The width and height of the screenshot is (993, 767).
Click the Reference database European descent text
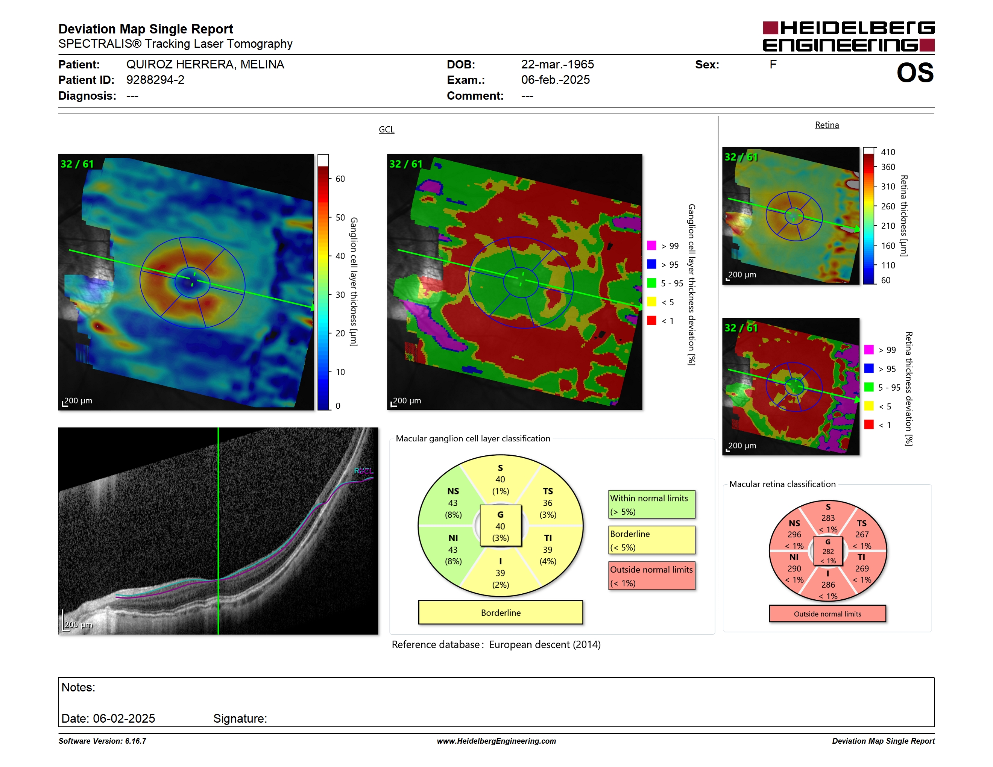(x=496, y=645)
